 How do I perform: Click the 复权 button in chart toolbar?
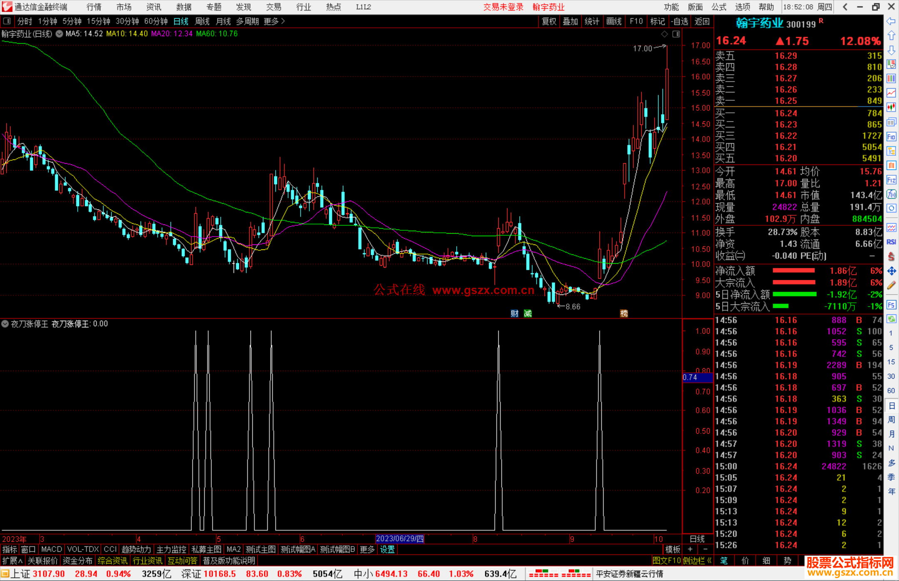[x=549, y=21]
